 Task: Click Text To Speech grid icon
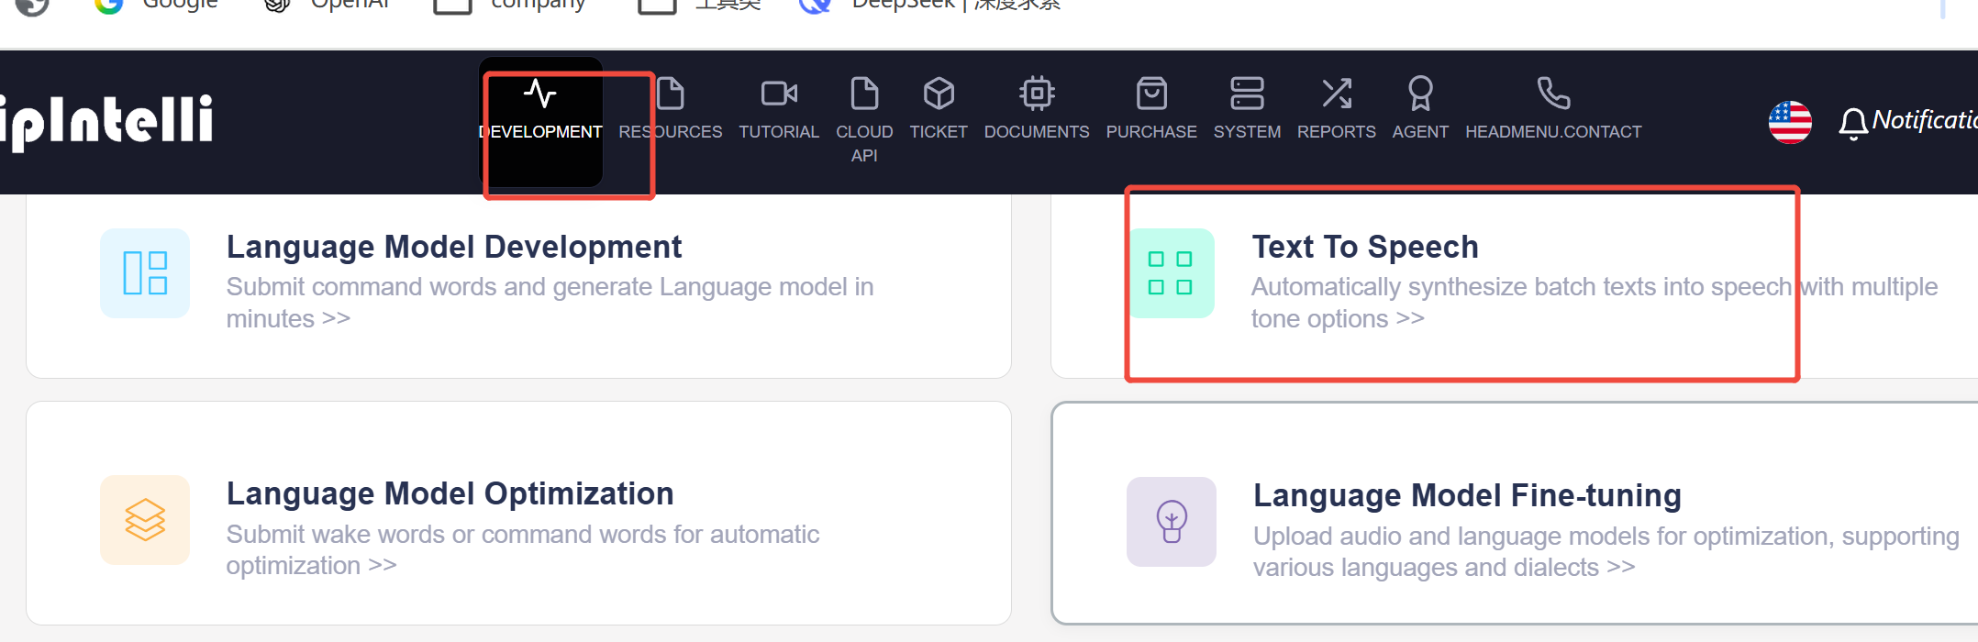(1171, 273)
